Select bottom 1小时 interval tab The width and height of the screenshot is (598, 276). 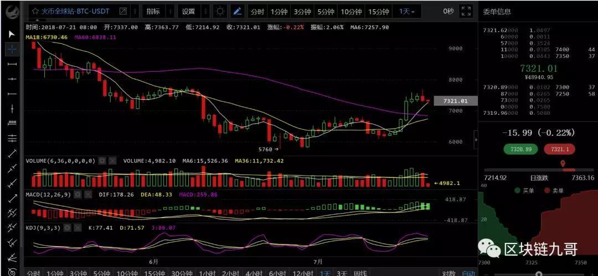click(x=208, y=273)
